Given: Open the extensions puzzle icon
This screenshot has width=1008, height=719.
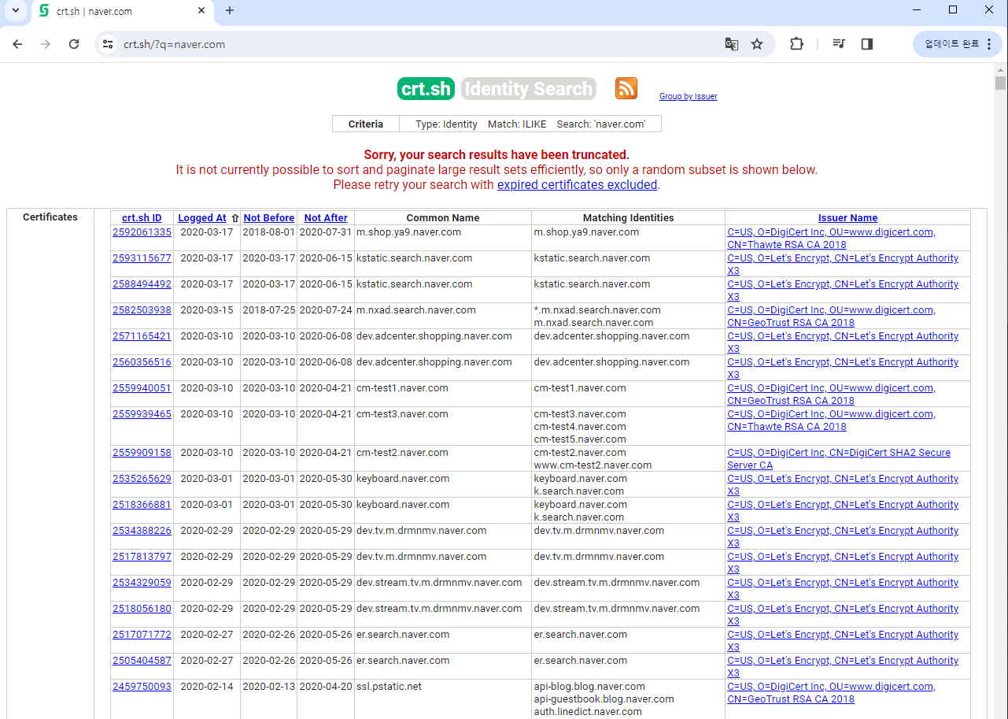Looking at the screenshot, I should 796,44.
